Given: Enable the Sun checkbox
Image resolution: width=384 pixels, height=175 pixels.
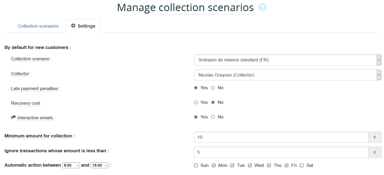Looking at the screenshot, I should (x=196, y=166).
